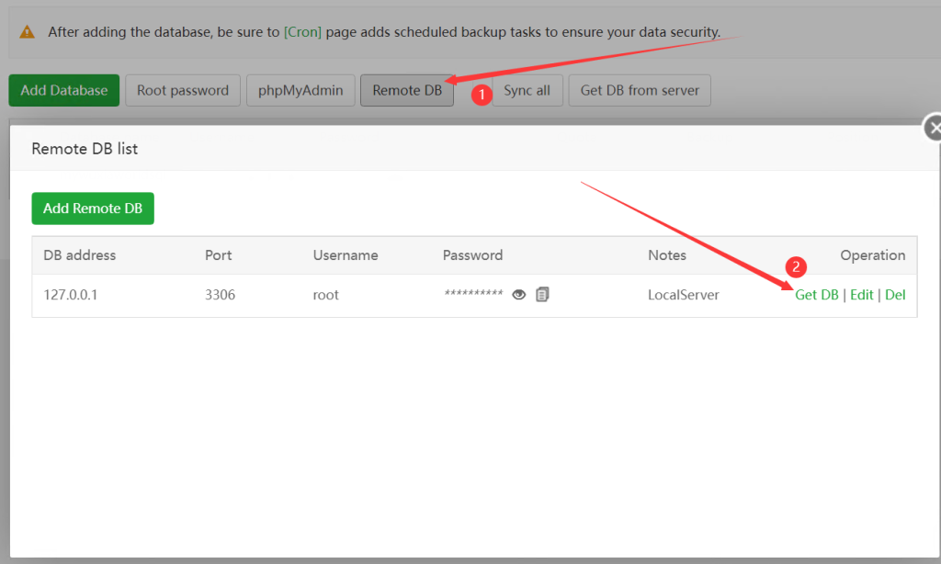Delete the LocalServer database entry
Image resolution: width=941 pixels, height=564 pixels.
click(x=895, y=295)
